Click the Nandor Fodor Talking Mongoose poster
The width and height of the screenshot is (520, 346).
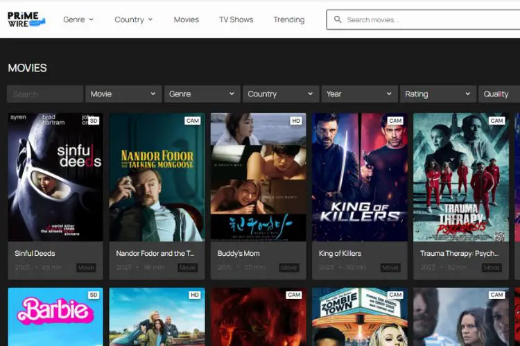(157, 177)
